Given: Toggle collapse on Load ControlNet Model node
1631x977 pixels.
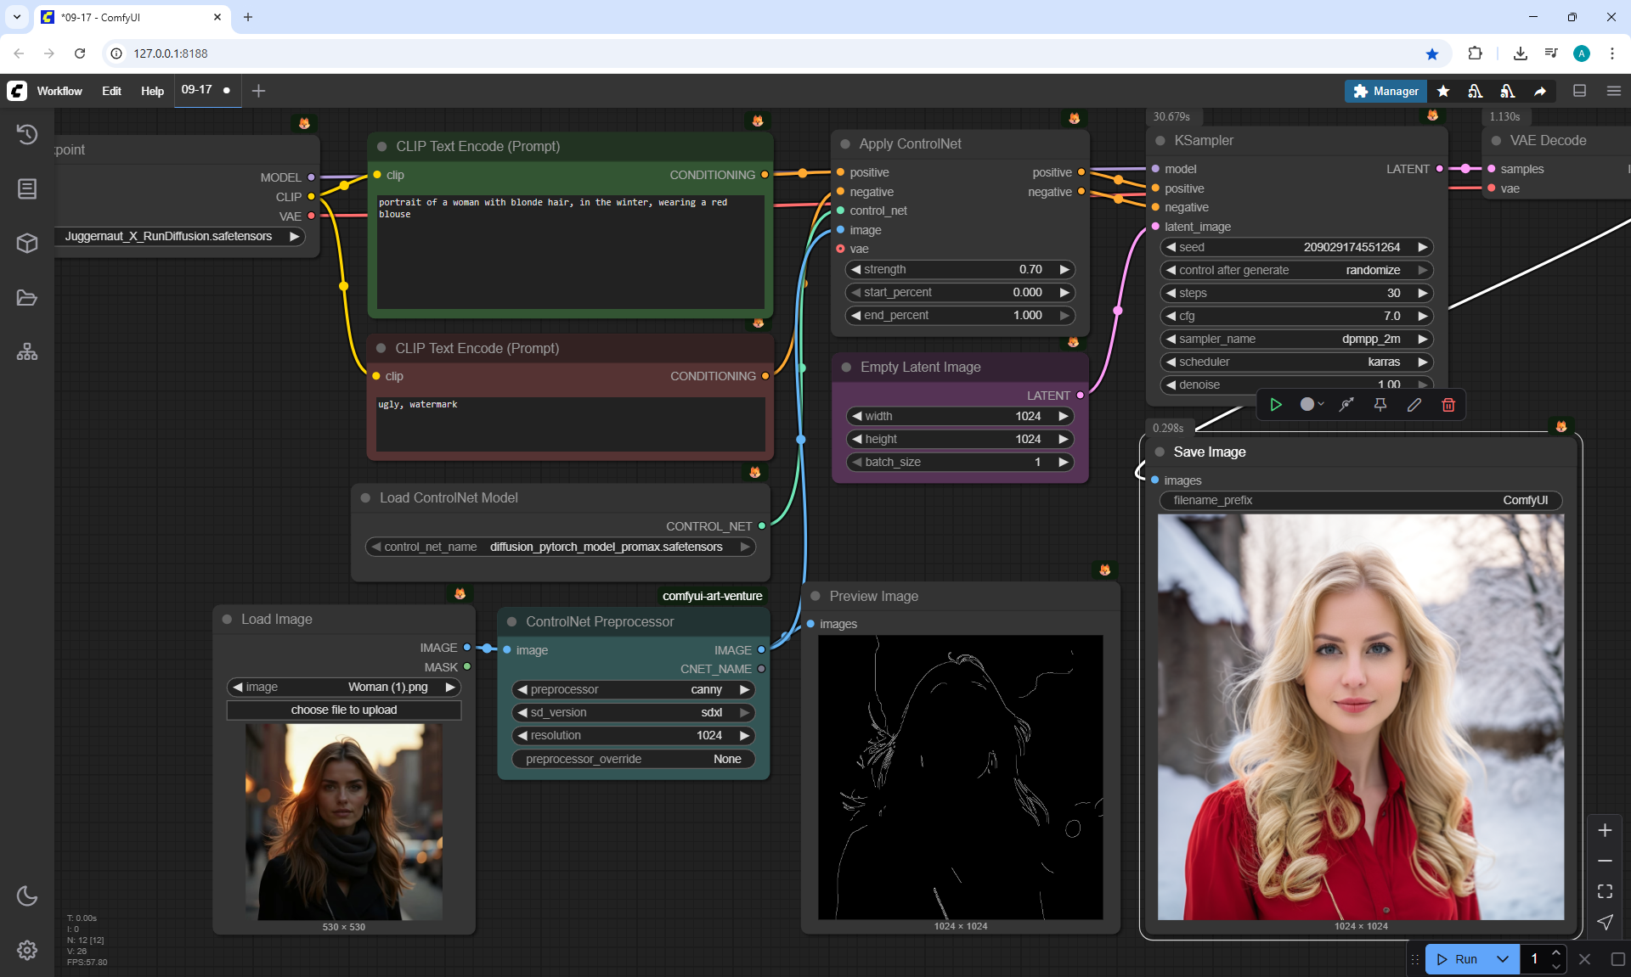Looking at the screenshot, I should click(x=365, y=498).
